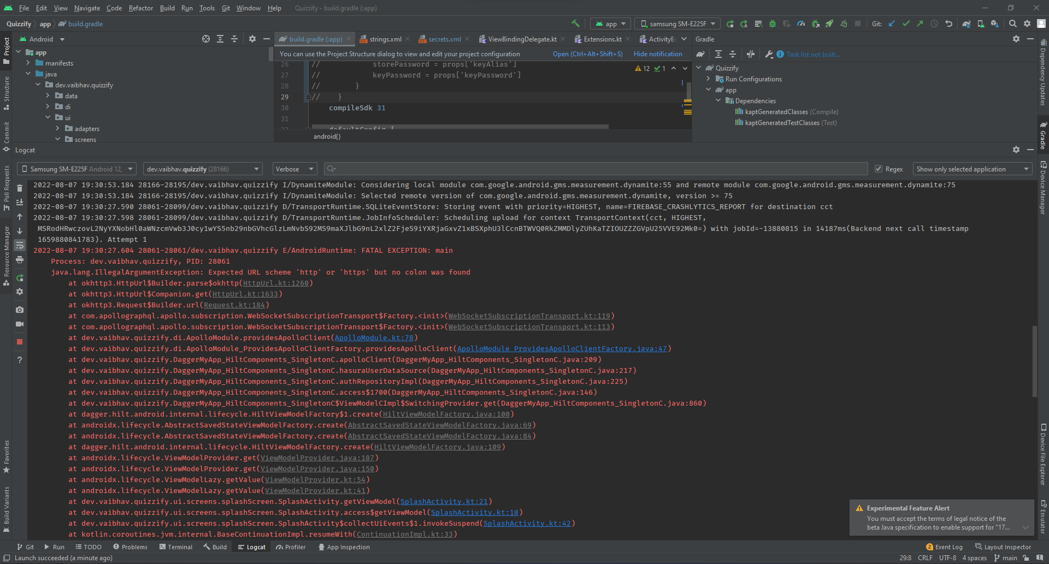Image resolution: width=1049 pixels, height=564 pixels.
Task: Toggle Gradle offline mode icon
Action: [751, 54]
